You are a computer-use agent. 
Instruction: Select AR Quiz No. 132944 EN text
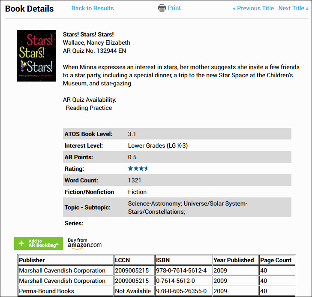click(x=94, y=51)
